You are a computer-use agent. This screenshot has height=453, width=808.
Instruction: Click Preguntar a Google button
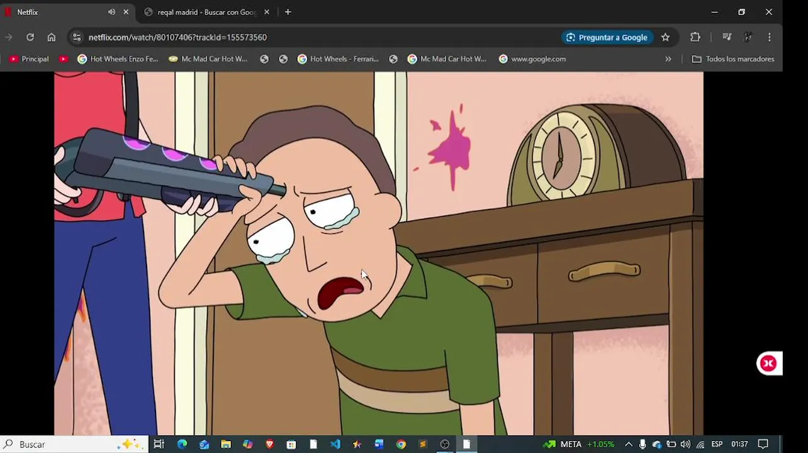(x=606, y=37)
